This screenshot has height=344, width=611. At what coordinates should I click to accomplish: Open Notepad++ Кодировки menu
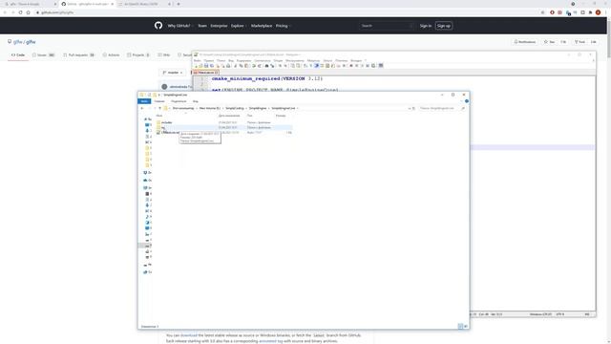pos(244,61)
